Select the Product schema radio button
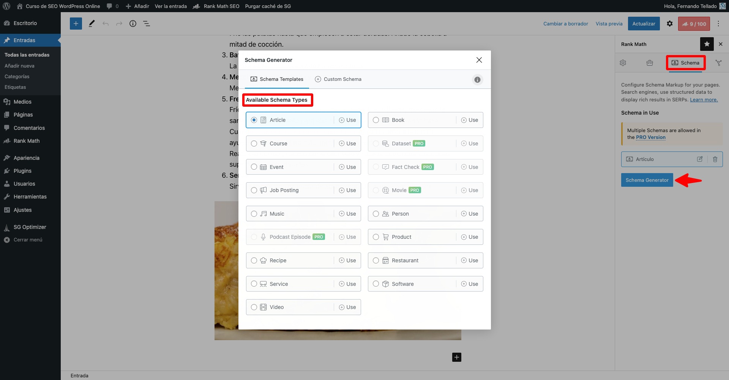The width and height of the screenshot is (729, 380). click(376, 237)
